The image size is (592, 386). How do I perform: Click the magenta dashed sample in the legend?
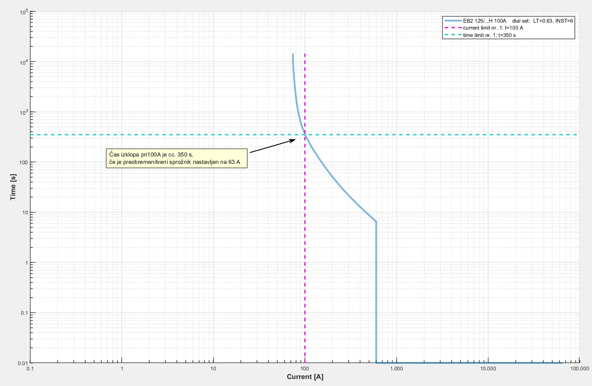pyautogui.click(x=451, y=27)
